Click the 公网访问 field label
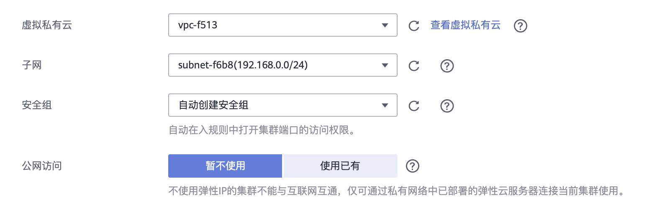Viewport: 657px width, 211px height. (42, 166)
